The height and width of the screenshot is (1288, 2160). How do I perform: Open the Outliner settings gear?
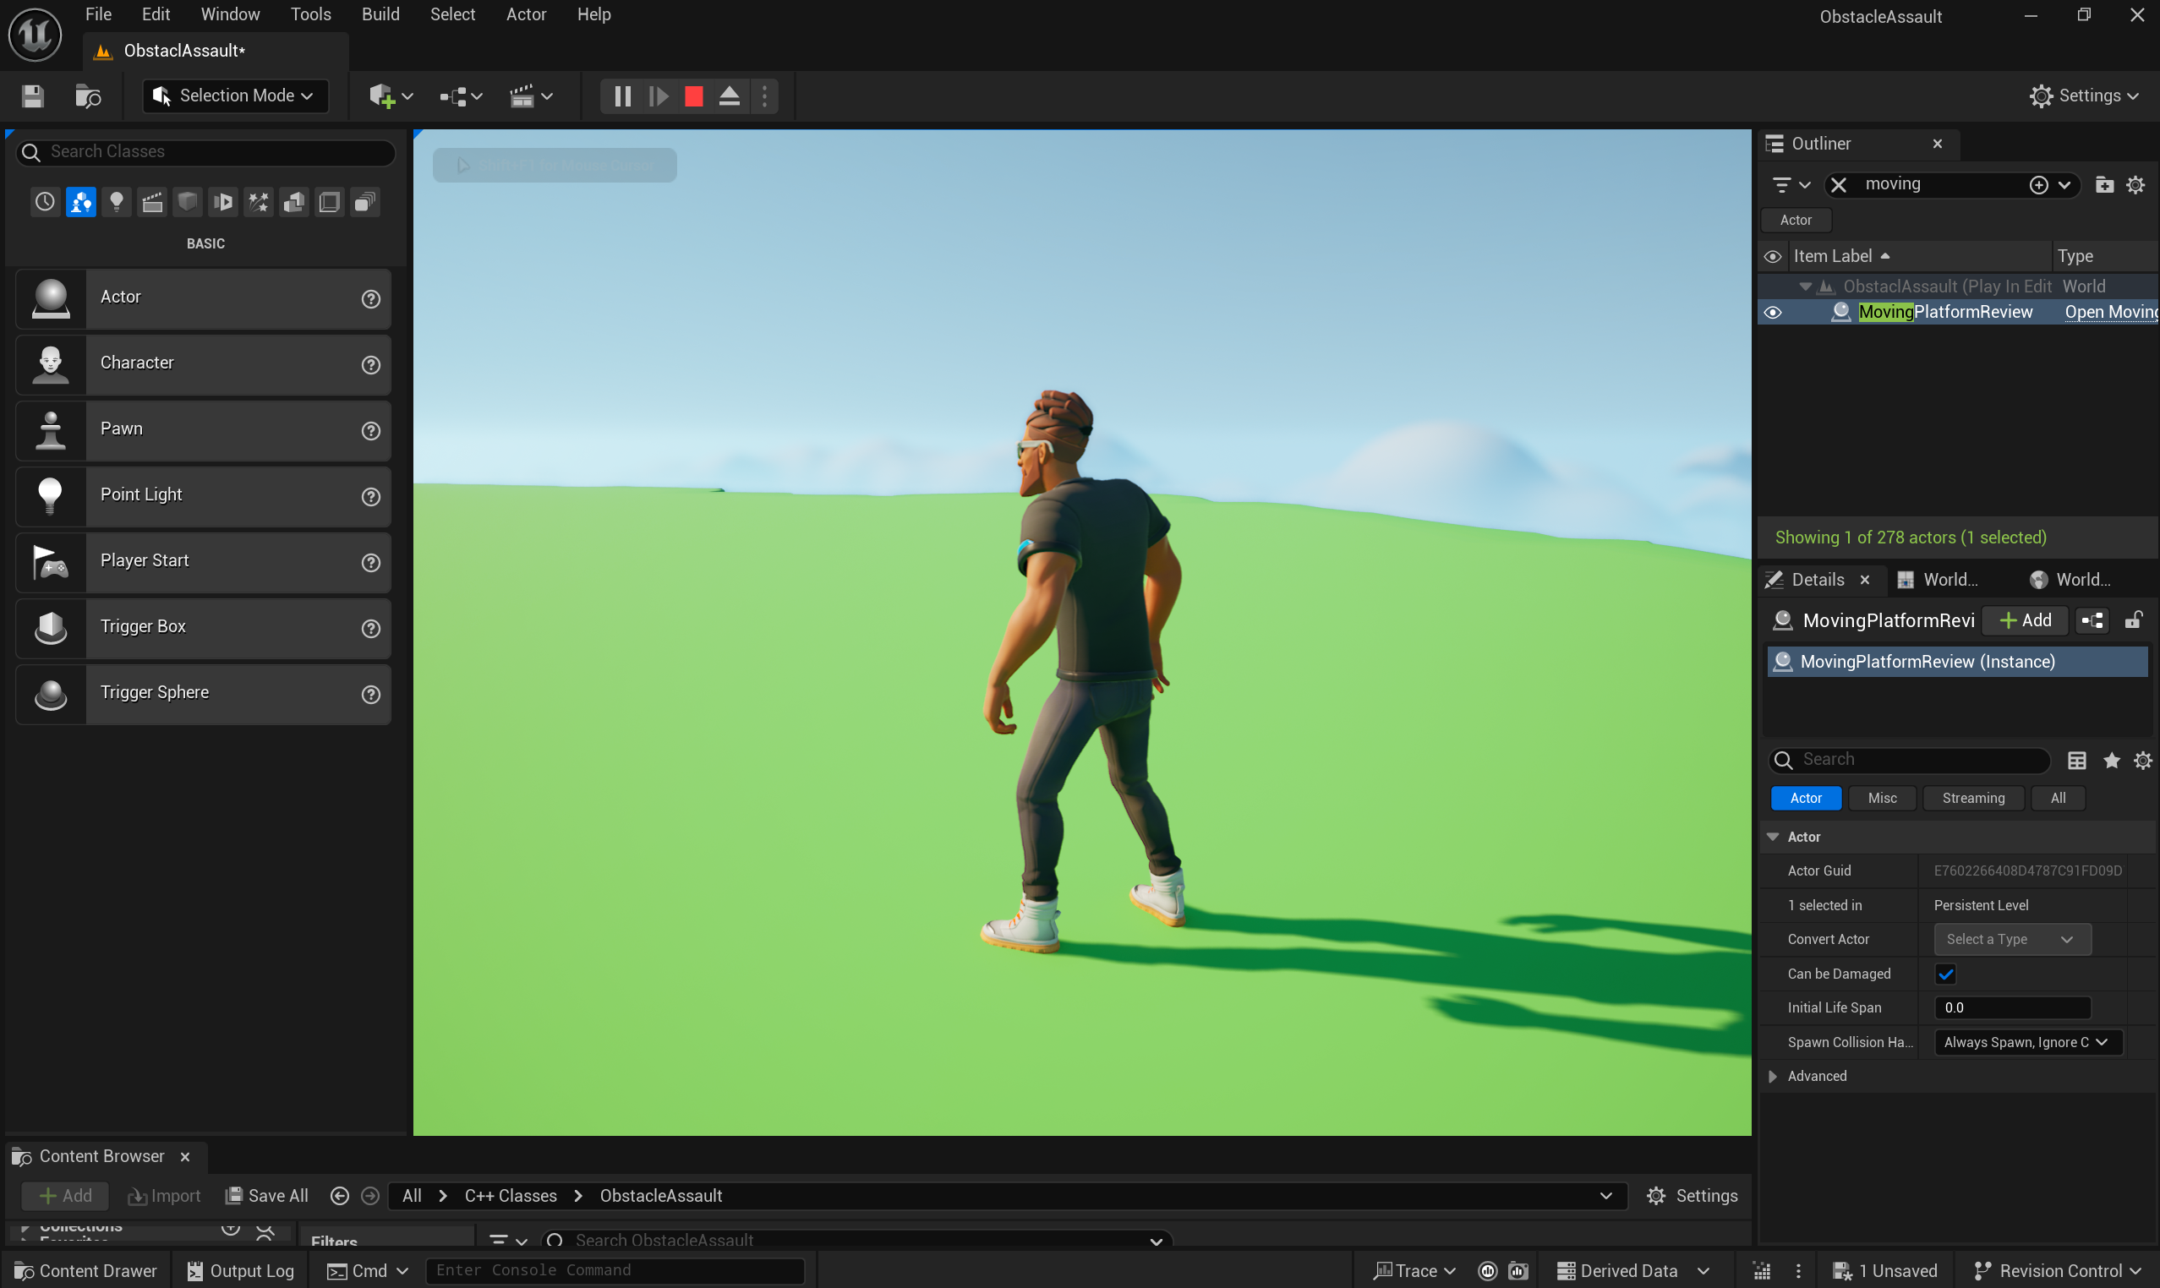2135,185
